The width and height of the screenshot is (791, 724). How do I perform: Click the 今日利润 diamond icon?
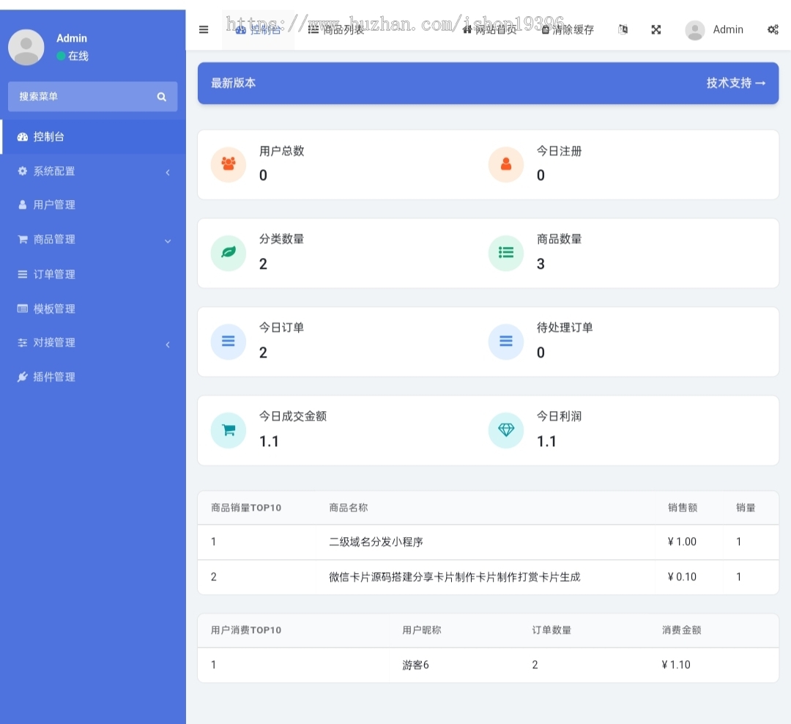506,430
